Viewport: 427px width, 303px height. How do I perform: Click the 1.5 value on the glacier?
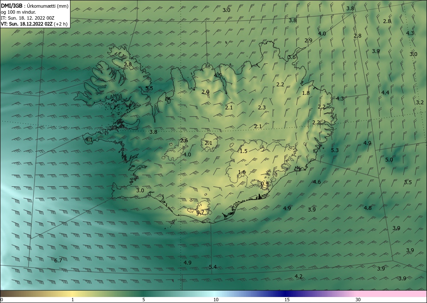(x=243, y=151)
